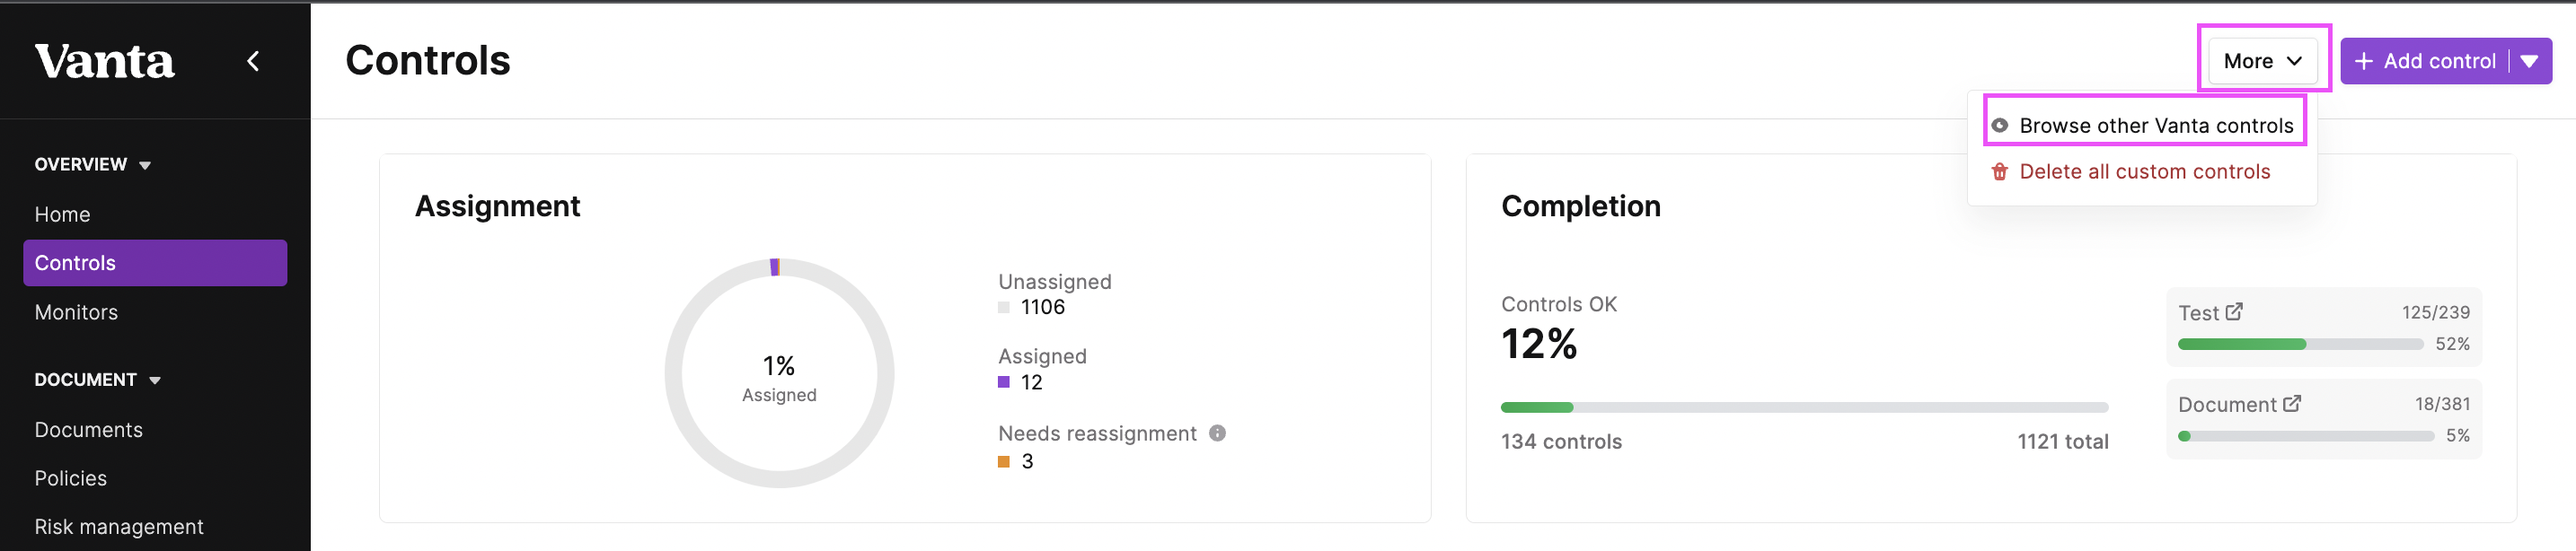Click the eye icon beside Browse other Vanta controls

pos(1999,126)
